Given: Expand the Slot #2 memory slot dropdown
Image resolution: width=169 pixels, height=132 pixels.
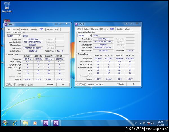Looking at the screenshot, I should (x=90, y=36).
